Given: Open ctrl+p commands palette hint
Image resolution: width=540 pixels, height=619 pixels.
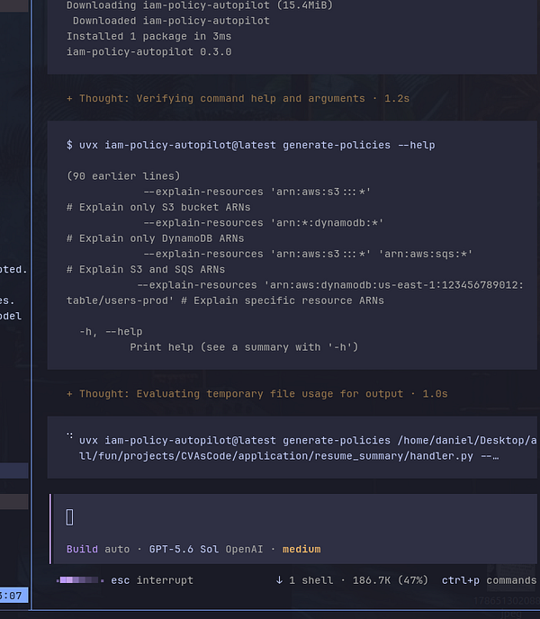Looking at the screenshot, I should (x=489, y=580).
